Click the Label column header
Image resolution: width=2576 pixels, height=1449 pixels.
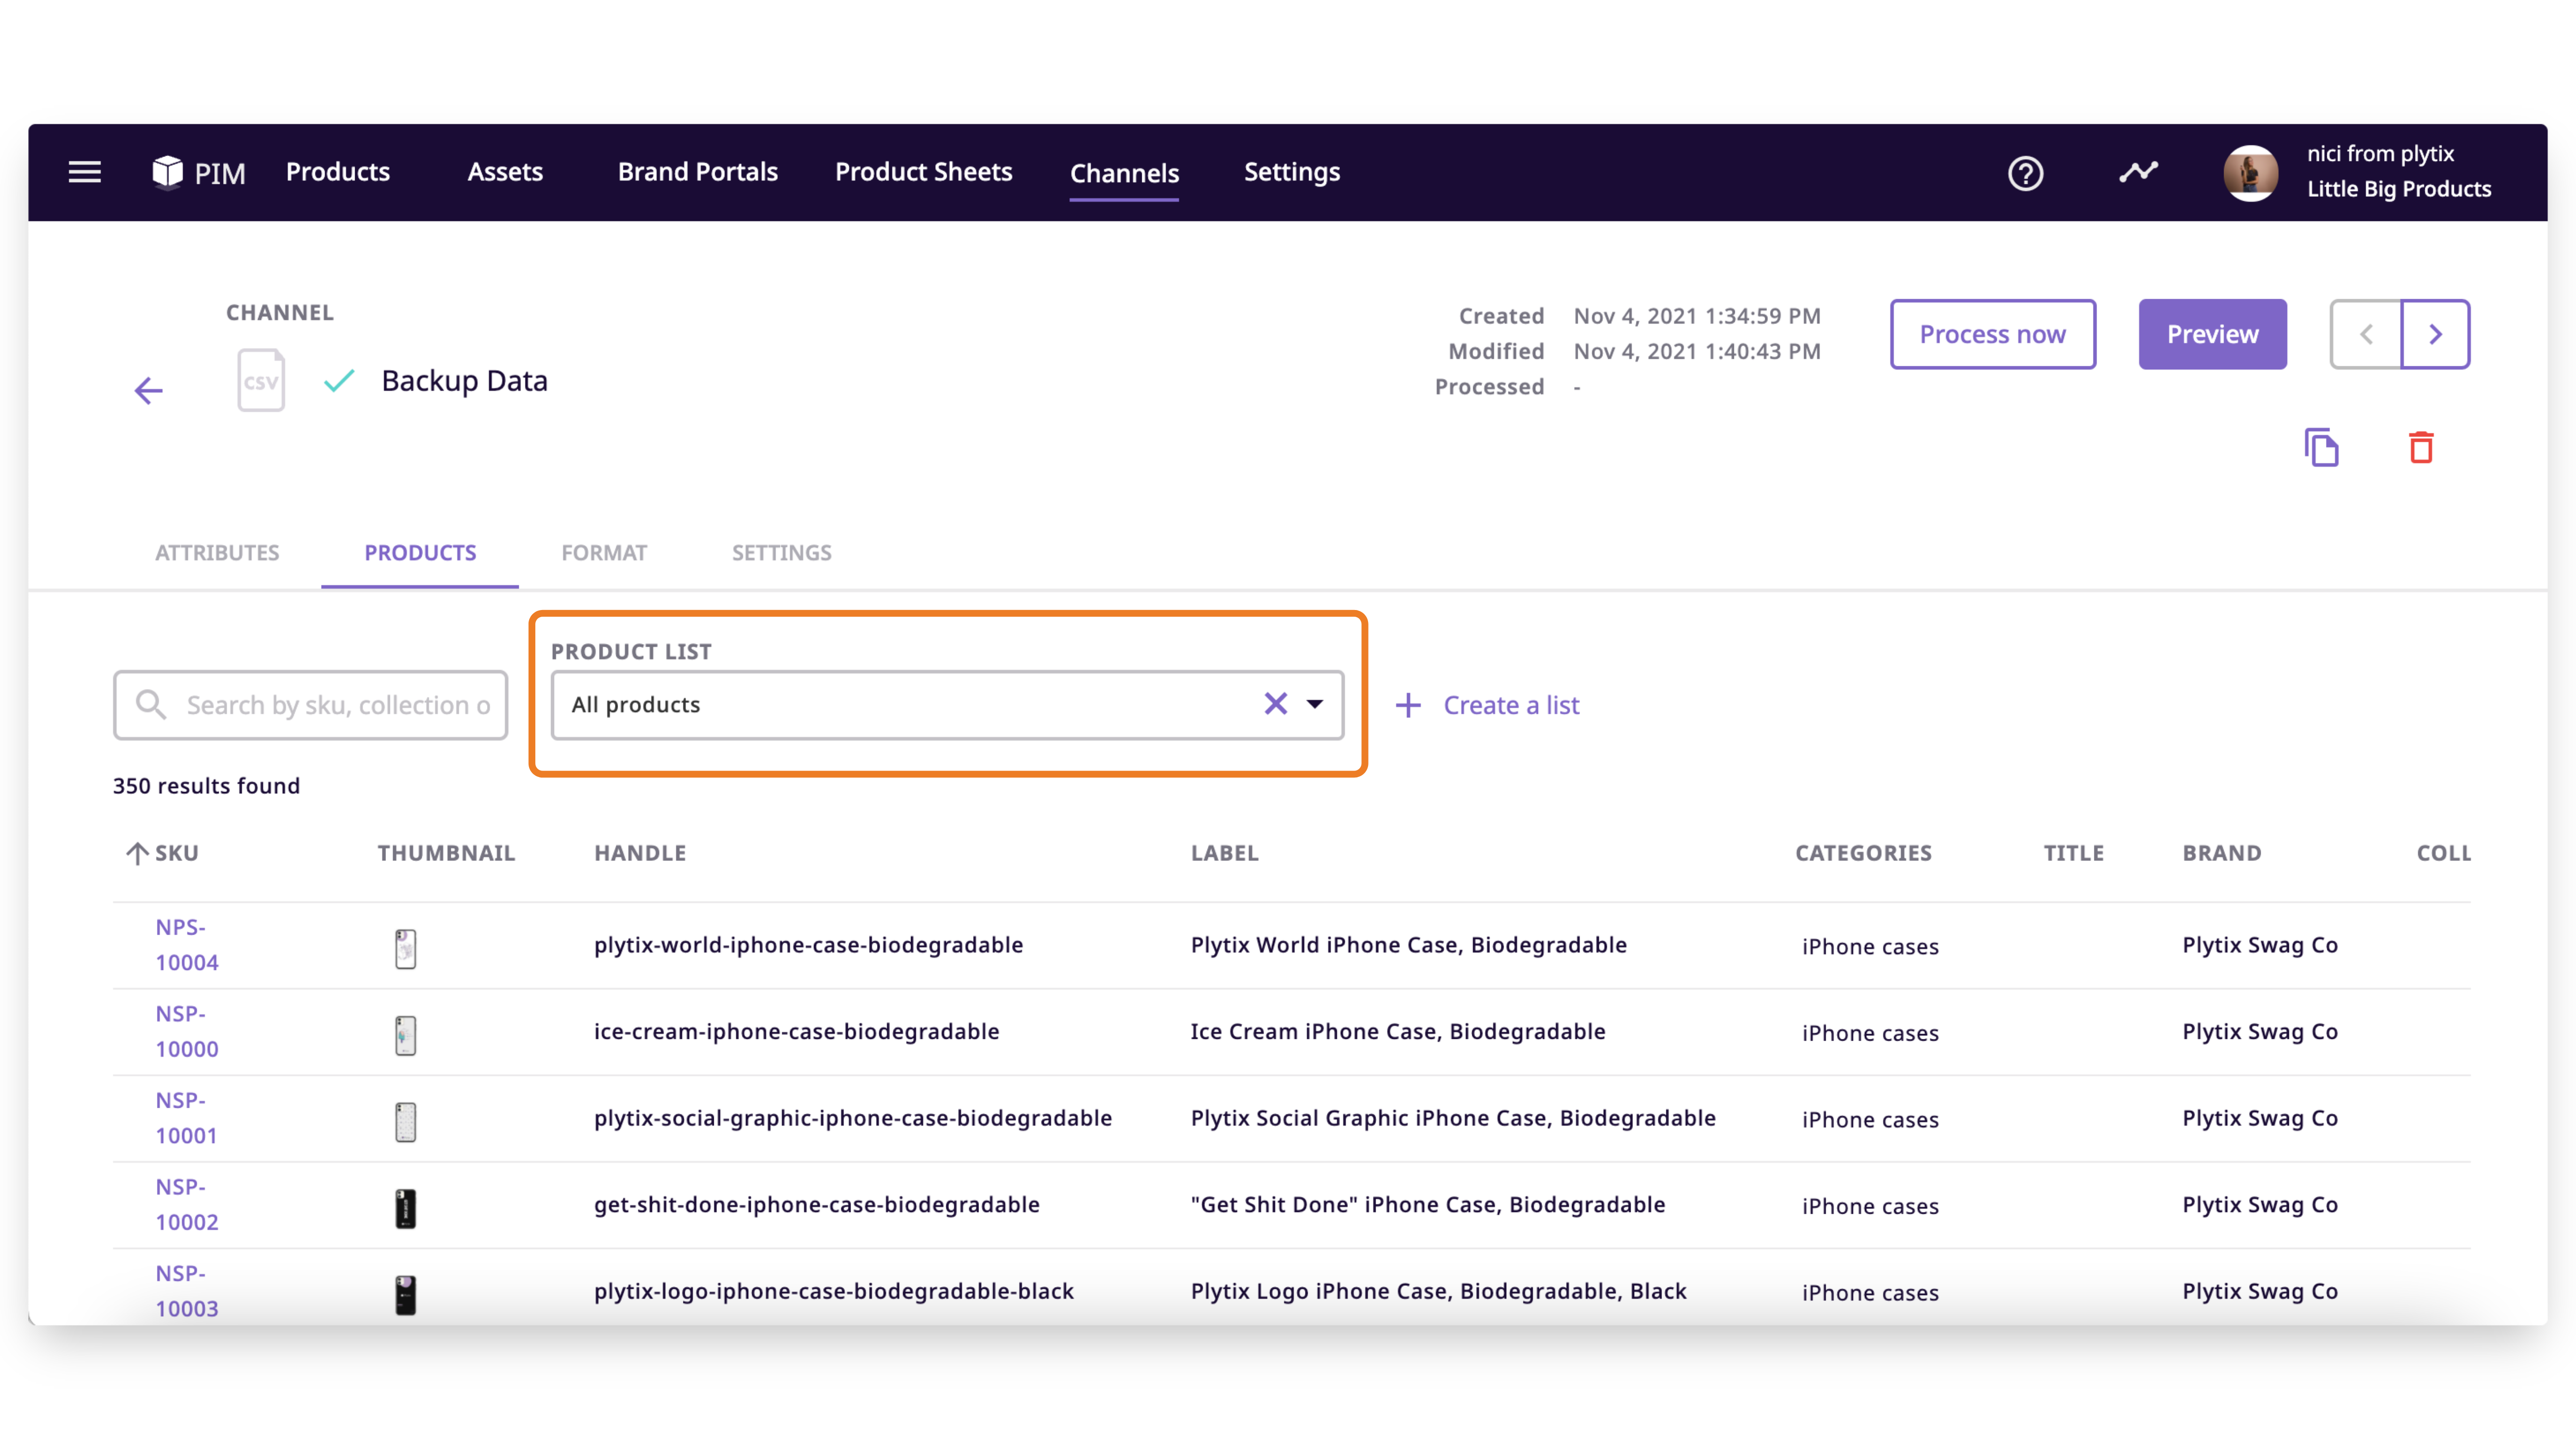click(x=1224, y=853)
